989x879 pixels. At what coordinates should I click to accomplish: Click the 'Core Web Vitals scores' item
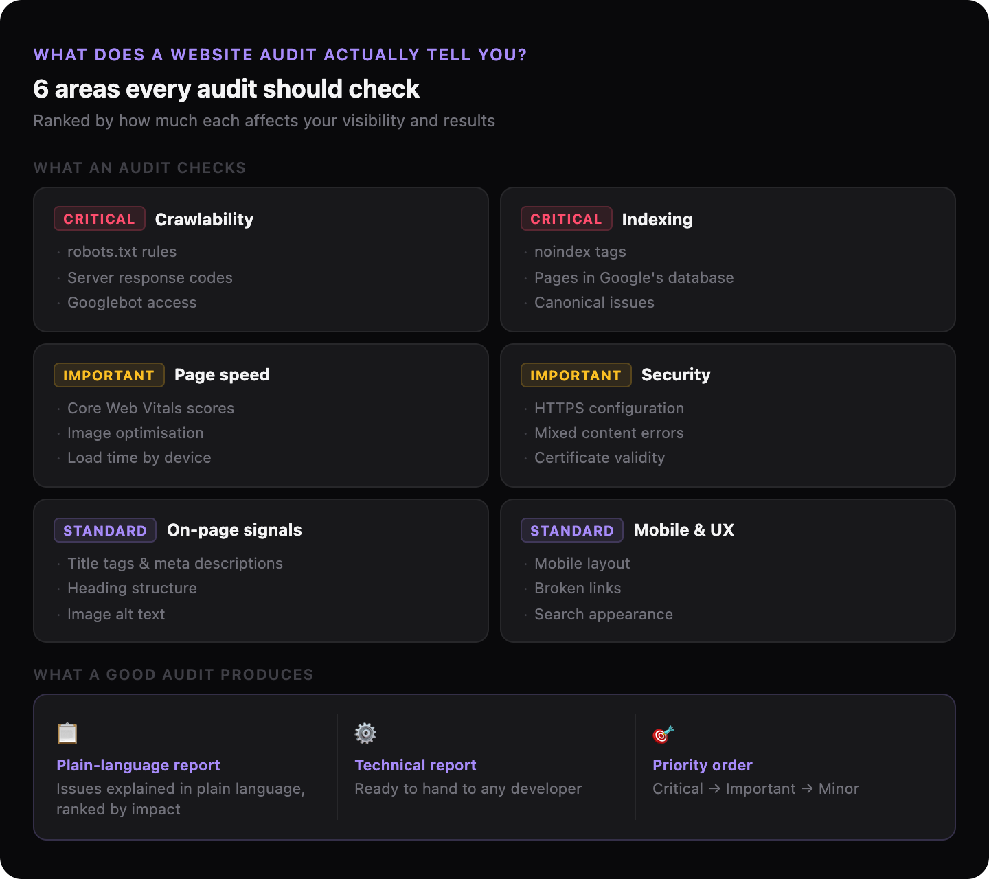click(150, 409)
